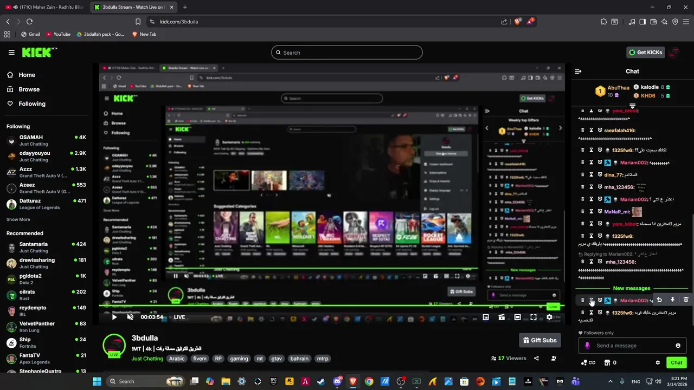The height and width of the screenshot is (390, 694).
Task: Collapse the chat panel arrow icon
Action: pyautogui.click(x=578, y=71)
